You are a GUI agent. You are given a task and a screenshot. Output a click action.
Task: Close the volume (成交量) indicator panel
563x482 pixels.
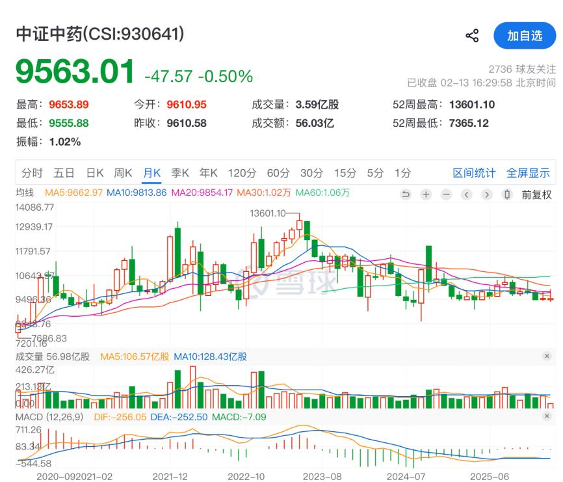coord(547,356)
